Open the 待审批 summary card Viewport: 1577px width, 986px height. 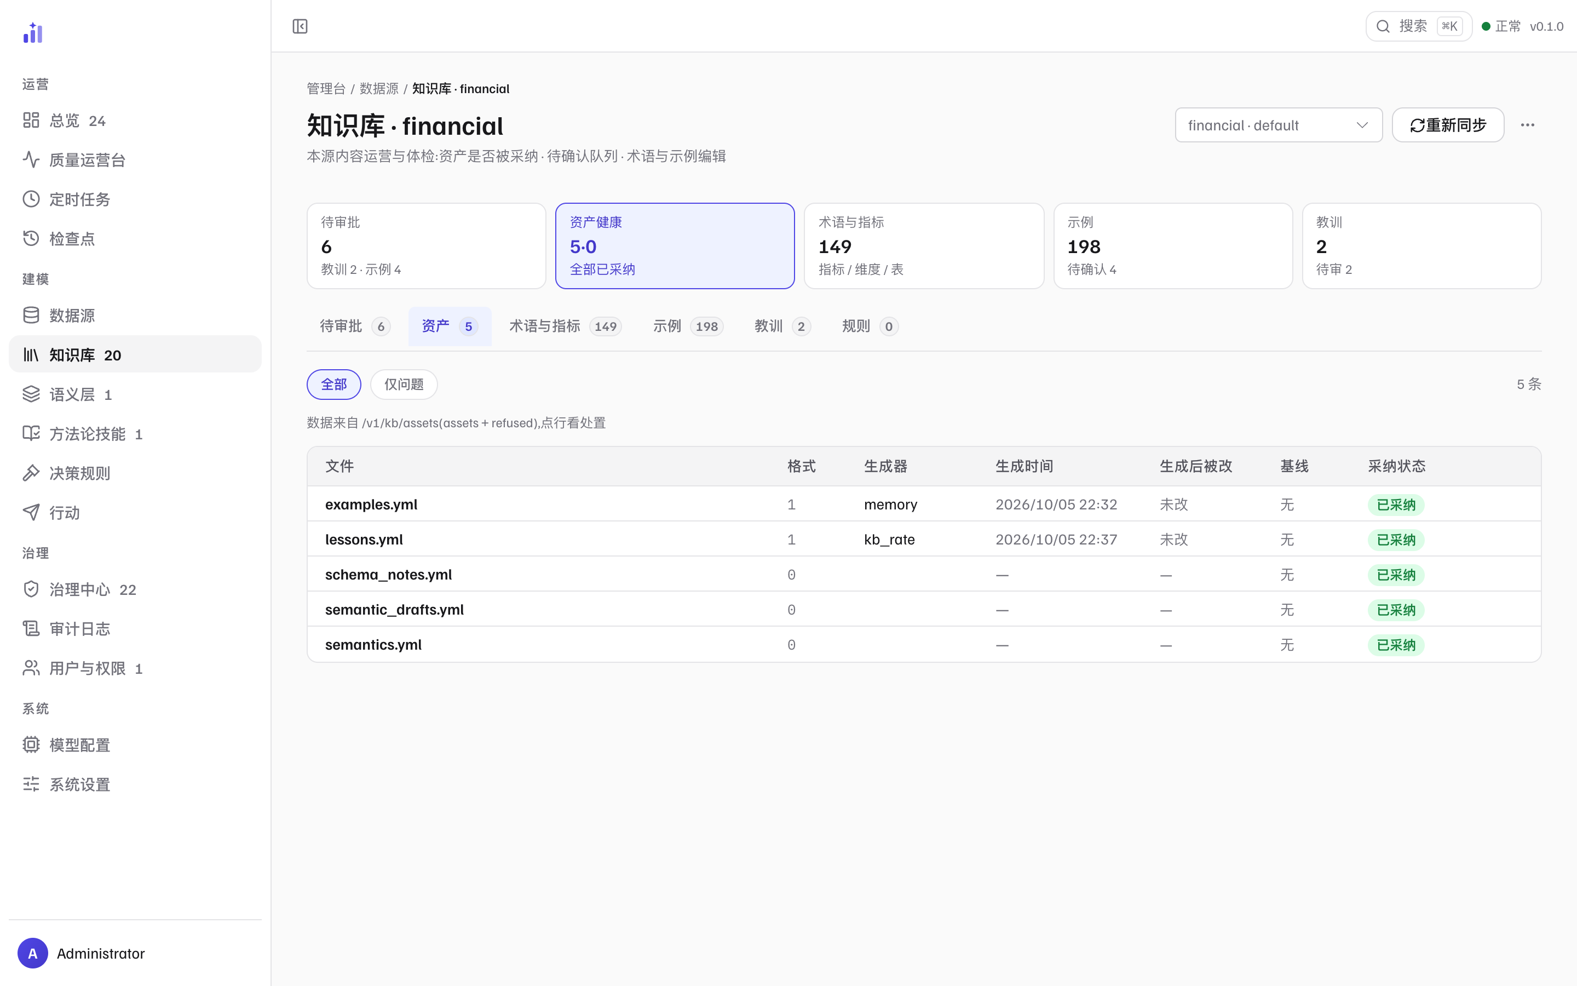(x=426, y=246)
